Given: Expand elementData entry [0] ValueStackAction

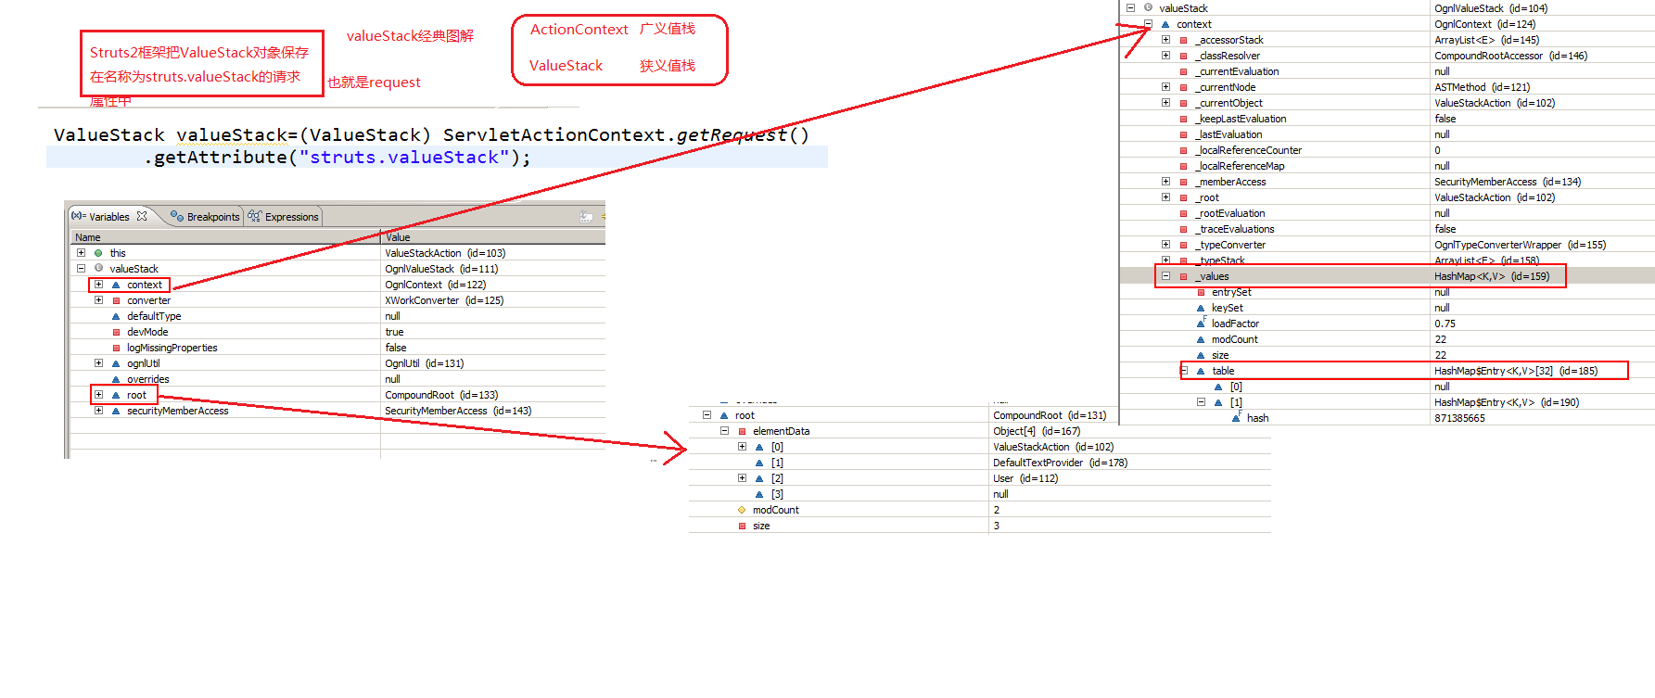Looking at the screenshot, I should [742, 447].
